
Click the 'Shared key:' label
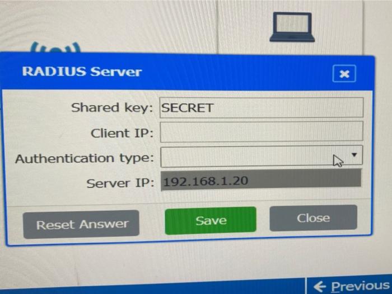[x=112, y=108]
